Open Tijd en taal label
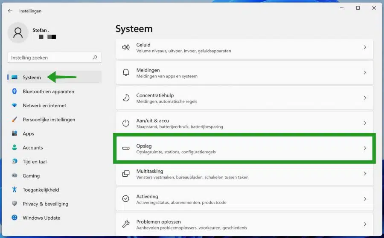The width and height of the screenshot is (384, 238). pos(35,161)
